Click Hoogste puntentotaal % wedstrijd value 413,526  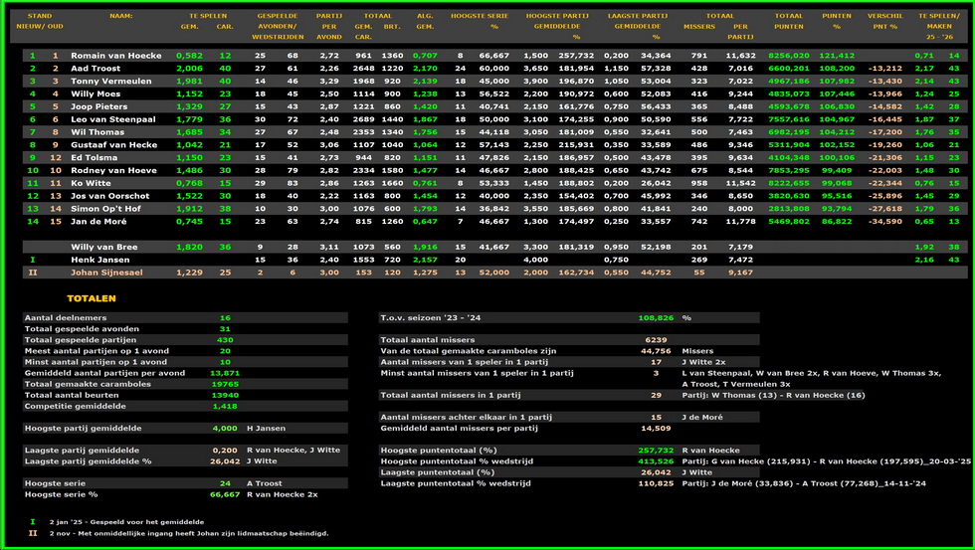coord(656,461)
